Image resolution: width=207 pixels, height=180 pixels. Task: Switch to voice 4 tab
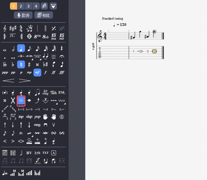point(36,6)
